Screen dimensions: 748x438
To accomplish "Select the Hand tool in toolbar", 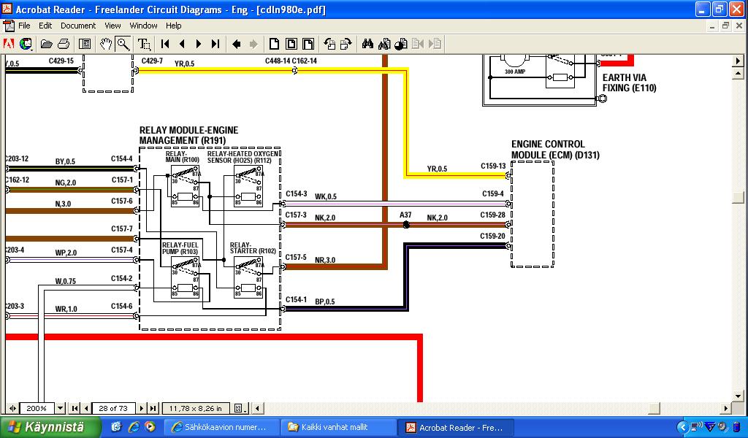I will 106,44.
